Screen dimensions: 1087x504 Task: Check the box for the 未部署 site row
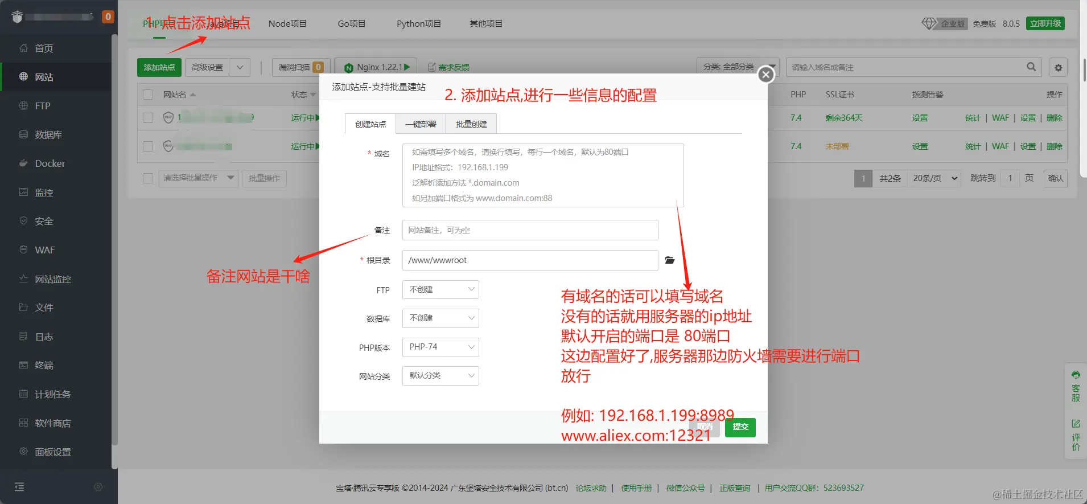[148, 146]
